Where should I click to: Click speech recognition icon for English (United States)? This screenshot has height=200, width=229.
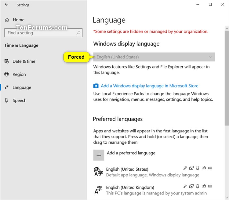(198, 168)
